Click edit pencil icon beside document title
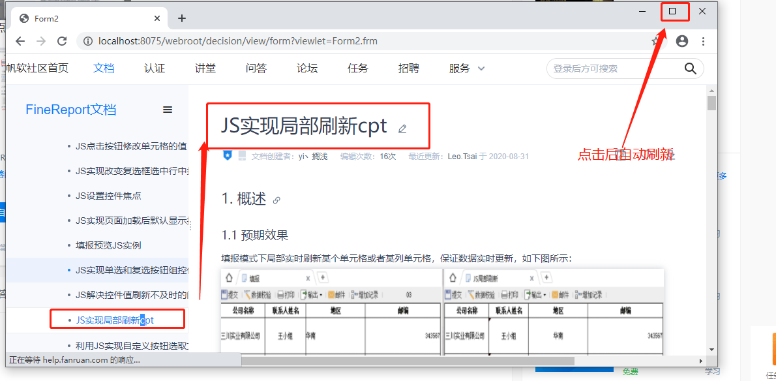This screenshot has height=381, width=776. (x=402, y=129)
